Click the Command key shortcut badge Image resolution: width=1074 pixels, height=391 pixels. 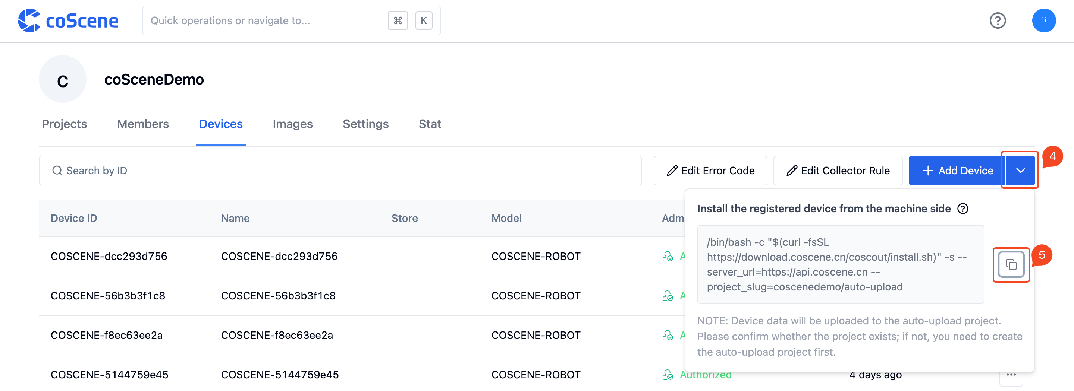coord(398,20)
